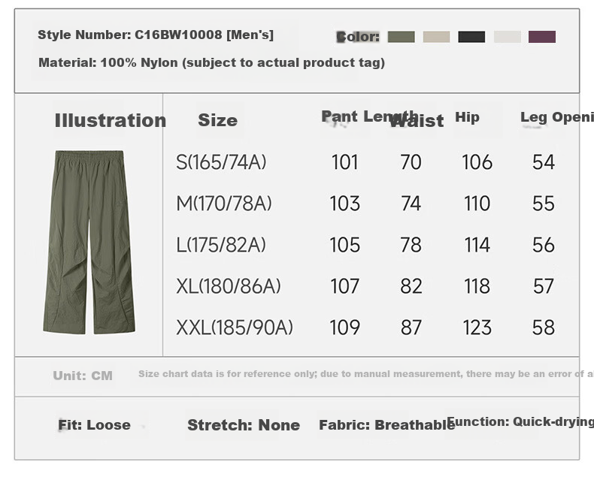Click the size chart reference disclaimer text

click(x=366, y=374)
